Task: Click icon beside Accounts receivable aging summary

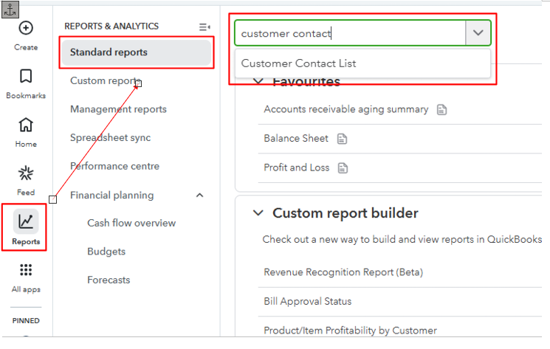Action: [x=441, y=110]
